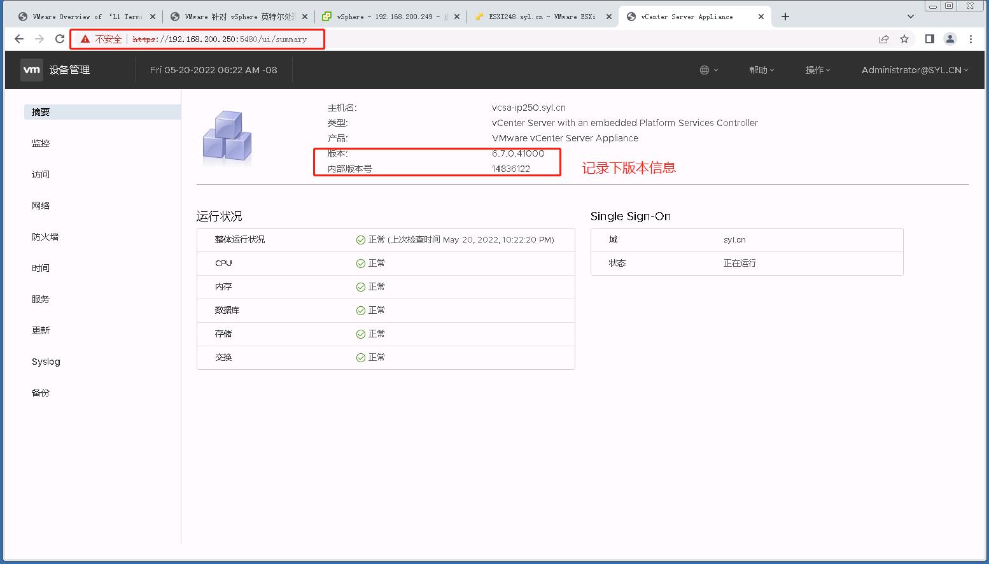
Task: Click build number 14836122
Action: click(x=511, y=169)
